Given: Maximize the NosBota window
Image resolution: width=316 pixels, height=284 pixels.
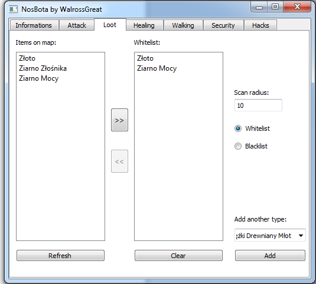Looking at the screenshot, I should coord(275,7).
